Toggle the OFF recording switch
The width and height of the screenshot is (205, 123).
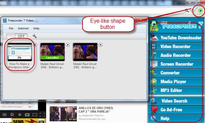point(17,36)
